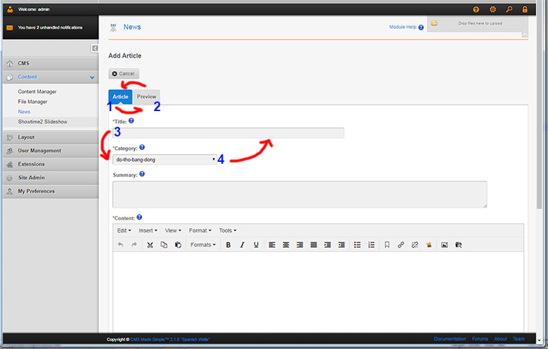Click the undo arrow in the editor

click(121, 245)
